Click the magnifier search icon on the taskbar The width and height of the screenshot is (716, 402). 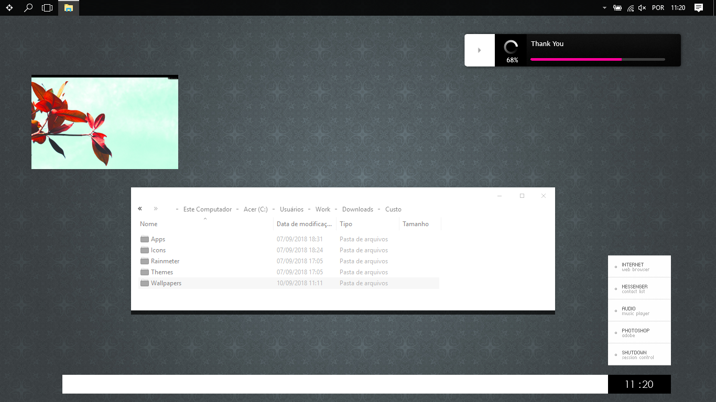click(x=29, y=8)
